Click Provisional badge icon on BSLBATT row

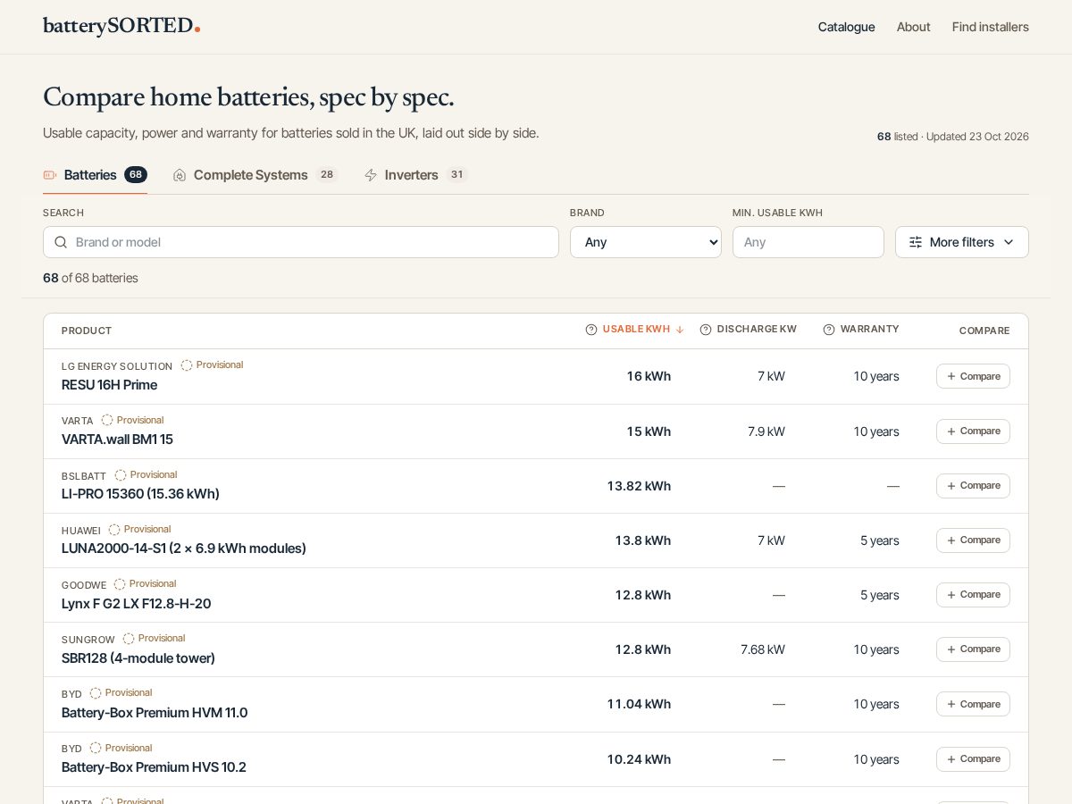(x=121, y=475)
